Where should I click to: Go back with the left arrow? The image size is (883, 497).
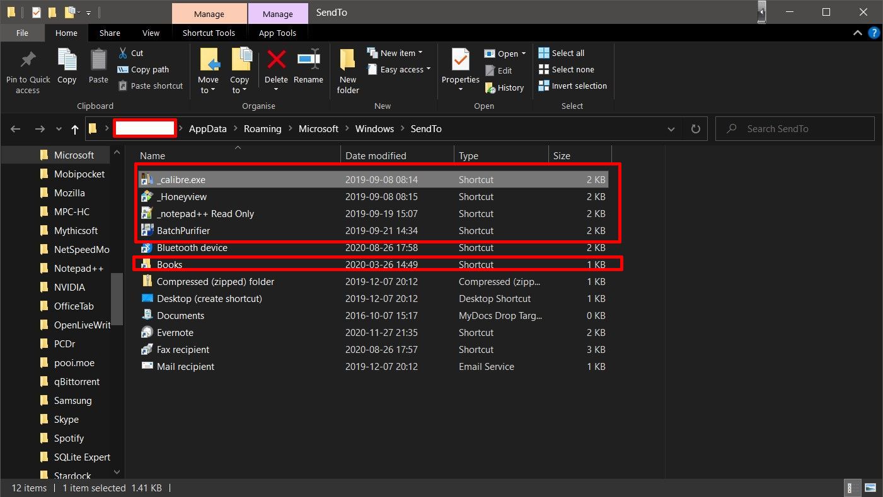tap(16, 129)
